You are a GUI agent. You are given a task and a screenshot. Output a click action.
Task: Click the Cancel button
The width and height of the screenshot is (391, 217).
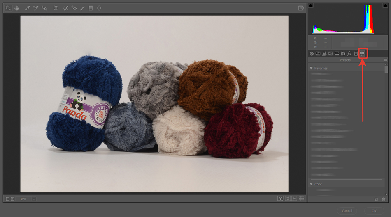coord(347,211)
